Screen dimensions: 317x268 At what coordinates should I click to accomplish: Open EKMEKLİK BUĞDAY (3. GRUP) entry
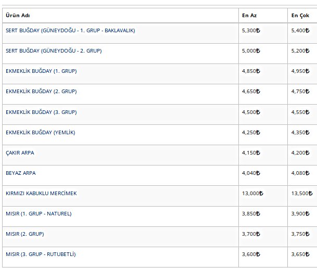pos(41,112)
